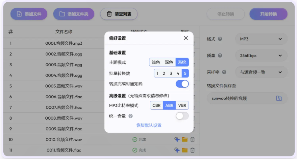Click the 停止转换 button
Image resolution: width=297 pixels, height=159 pixels.
pos(226,14)
